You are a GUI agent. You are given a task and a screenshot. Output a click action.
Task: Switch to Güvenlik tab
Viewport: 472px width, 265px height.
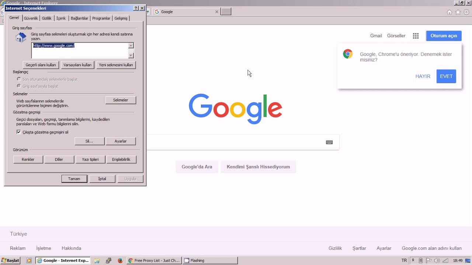point(31,18)
